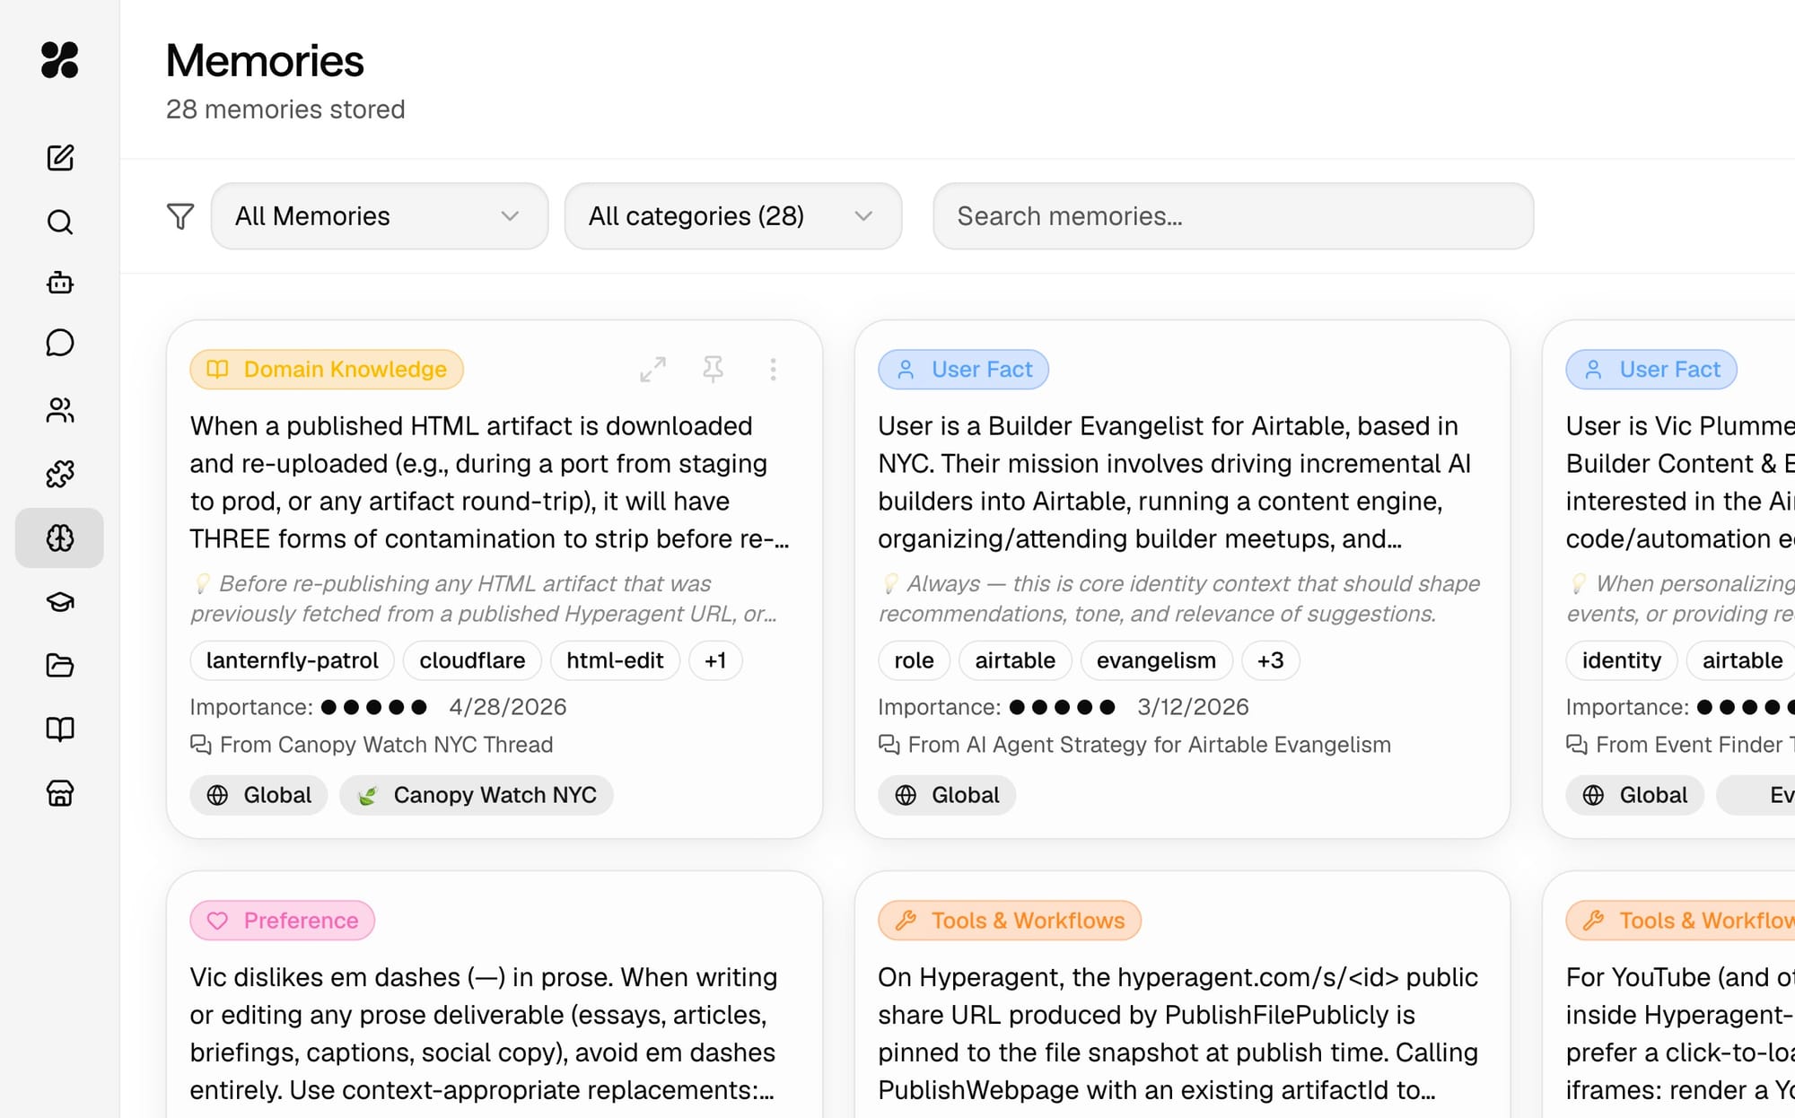Viewport: 1795px width, 1118px height.
Task: Select the cloudflare tag
Action: pos(472,660)
